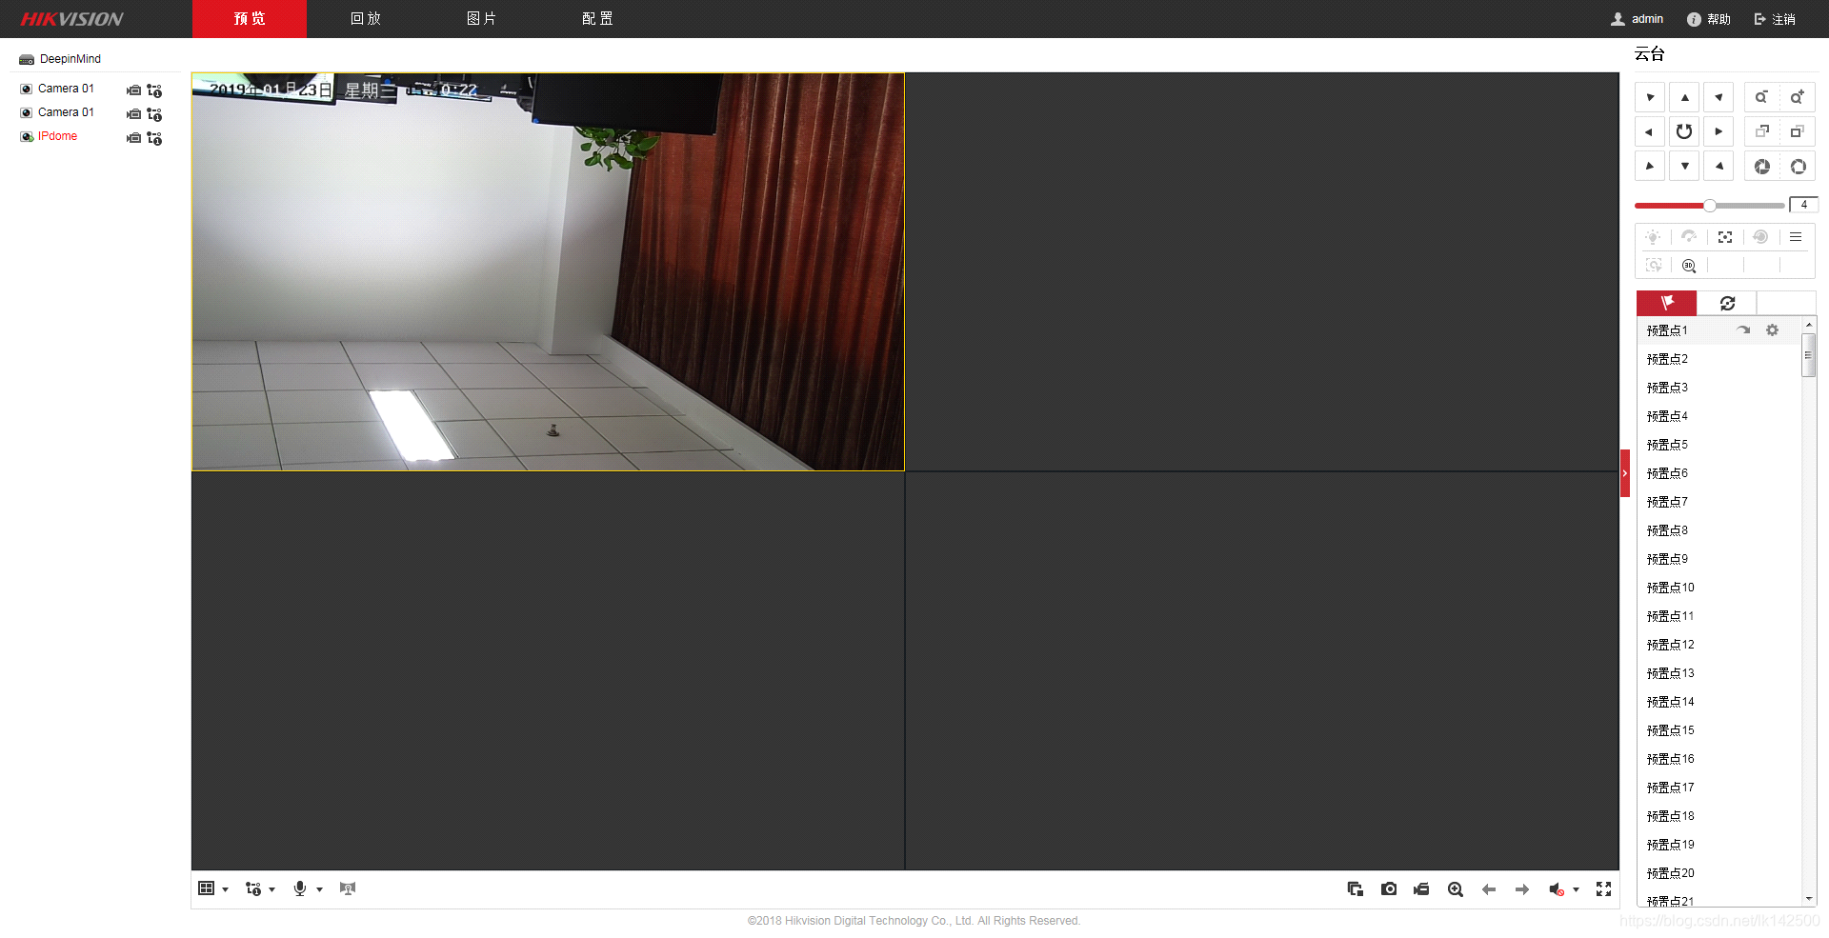Click the manual tracking icon
The height and width of the screenshot is (938, 1829).
(1654, 266)
